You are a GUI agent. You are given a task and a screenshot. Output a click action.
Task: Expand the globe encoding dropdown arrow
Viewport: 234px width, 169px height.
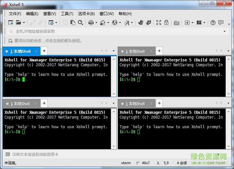pos(120,23)
